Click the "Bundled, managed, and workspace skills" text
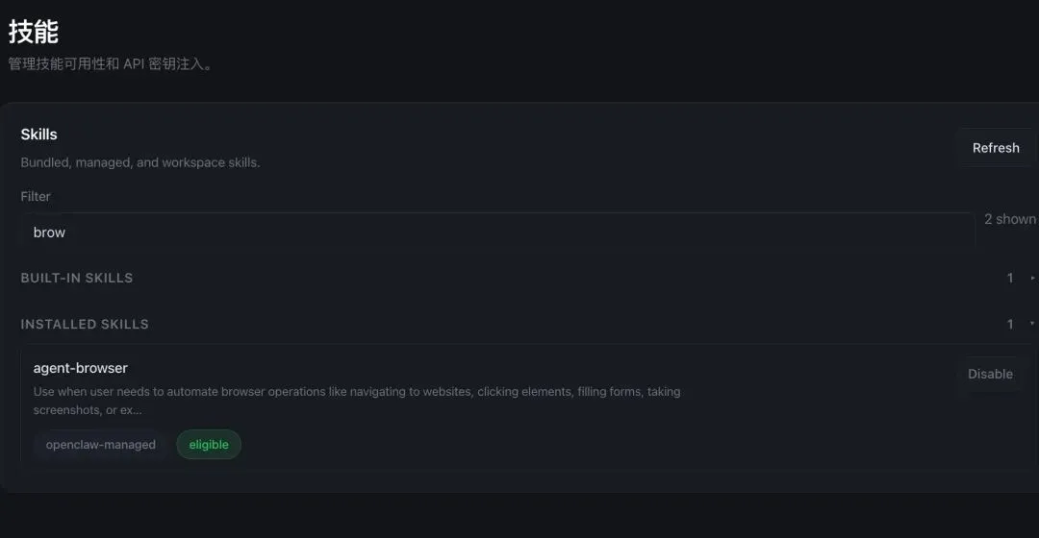1039x538 pixels. pos(140,162)
